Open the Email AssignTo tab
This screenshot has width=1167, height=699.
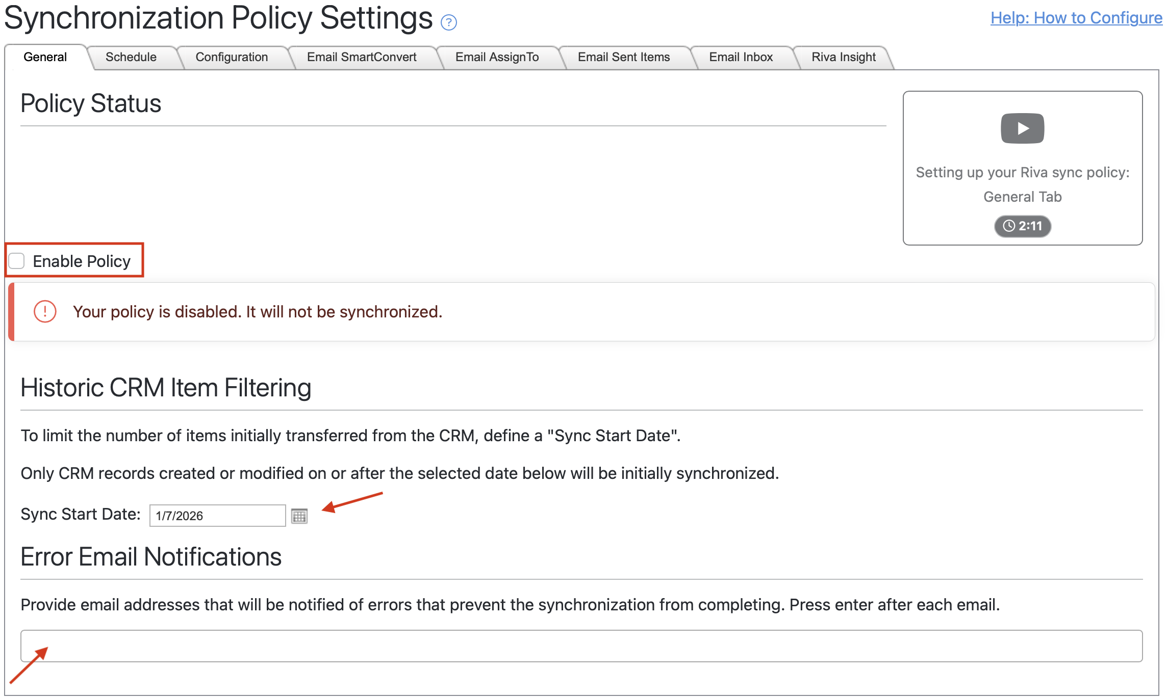(497, 57)
